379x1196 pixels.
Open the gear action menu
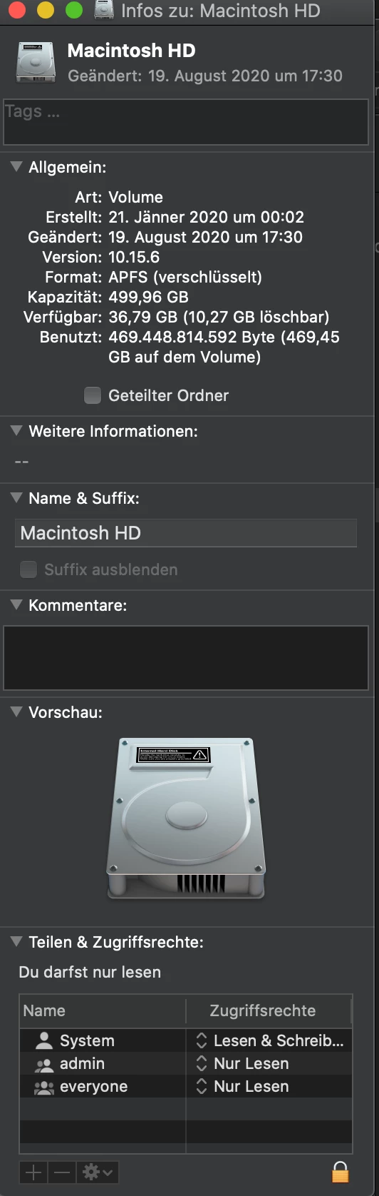coord(97,1172)
